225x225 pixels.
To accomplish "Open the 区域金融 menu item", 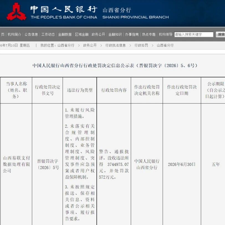I will point(82,34).
